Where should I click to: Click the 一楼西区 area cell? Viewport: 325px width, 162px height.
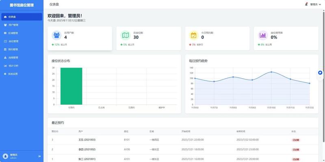pyautogui.click(x=154, y=140)
